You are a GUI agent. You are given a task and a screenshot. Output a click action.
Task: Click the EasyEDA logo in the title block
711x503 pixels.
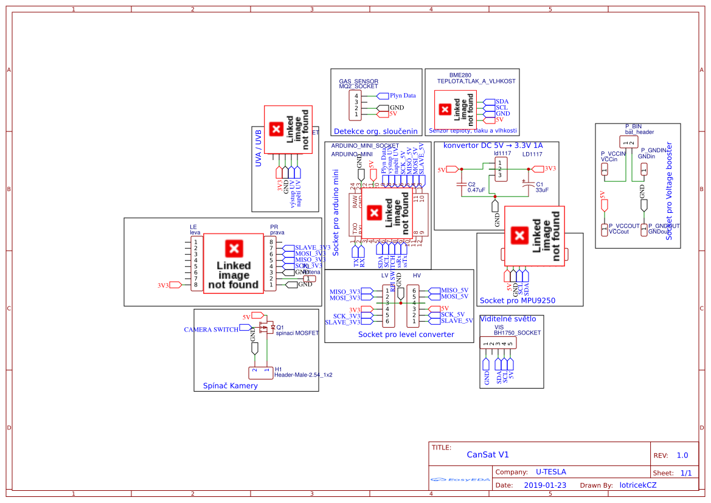click(460, 480)
